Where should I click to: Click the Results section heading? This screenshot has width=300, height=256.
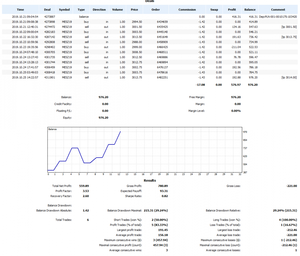coord(150,180)
